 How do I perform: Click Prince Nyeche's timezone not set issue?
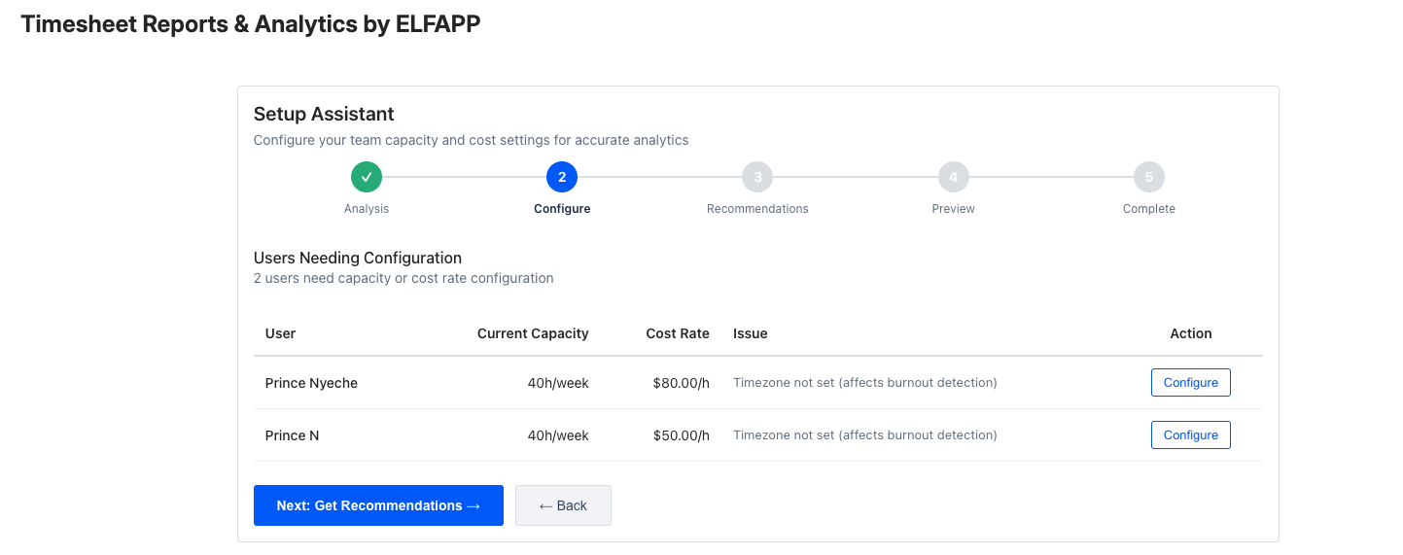point(865,383)
